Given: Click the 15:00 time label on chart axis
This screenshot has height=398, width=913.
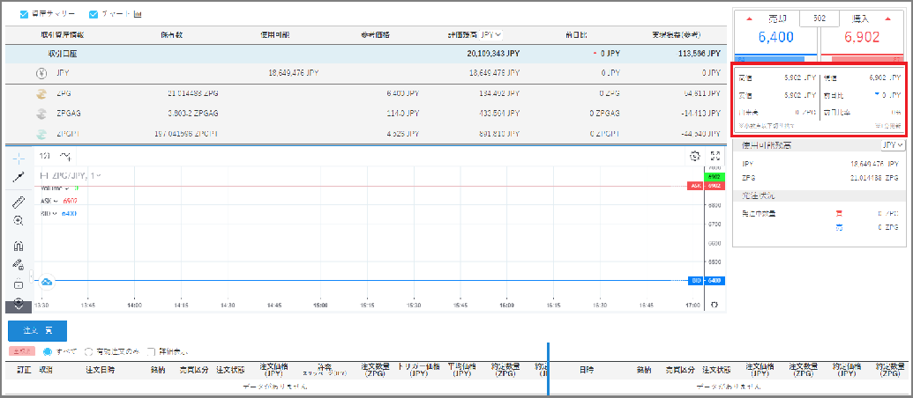Looking at the screenshot, I should (320, 305).
